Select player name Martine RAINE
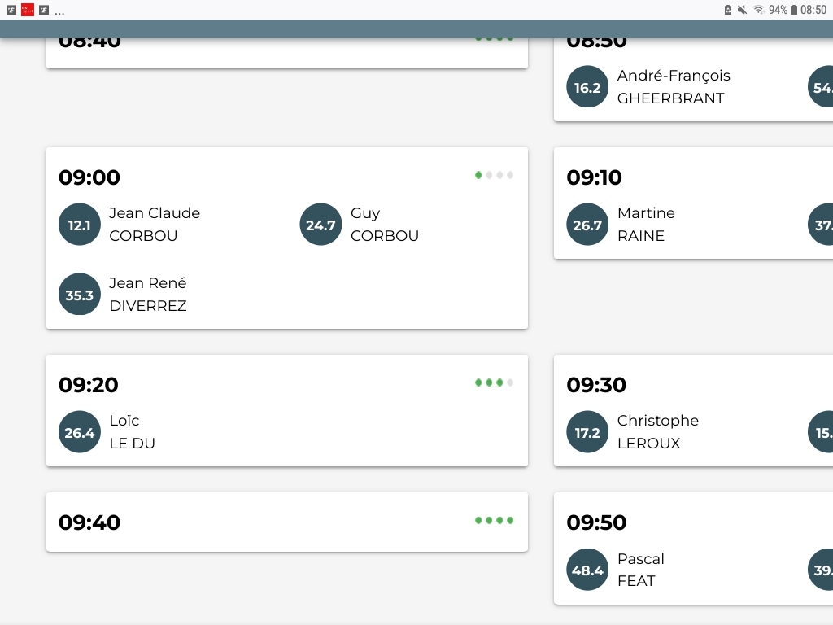833x625 pixels. tap(646, 225)
